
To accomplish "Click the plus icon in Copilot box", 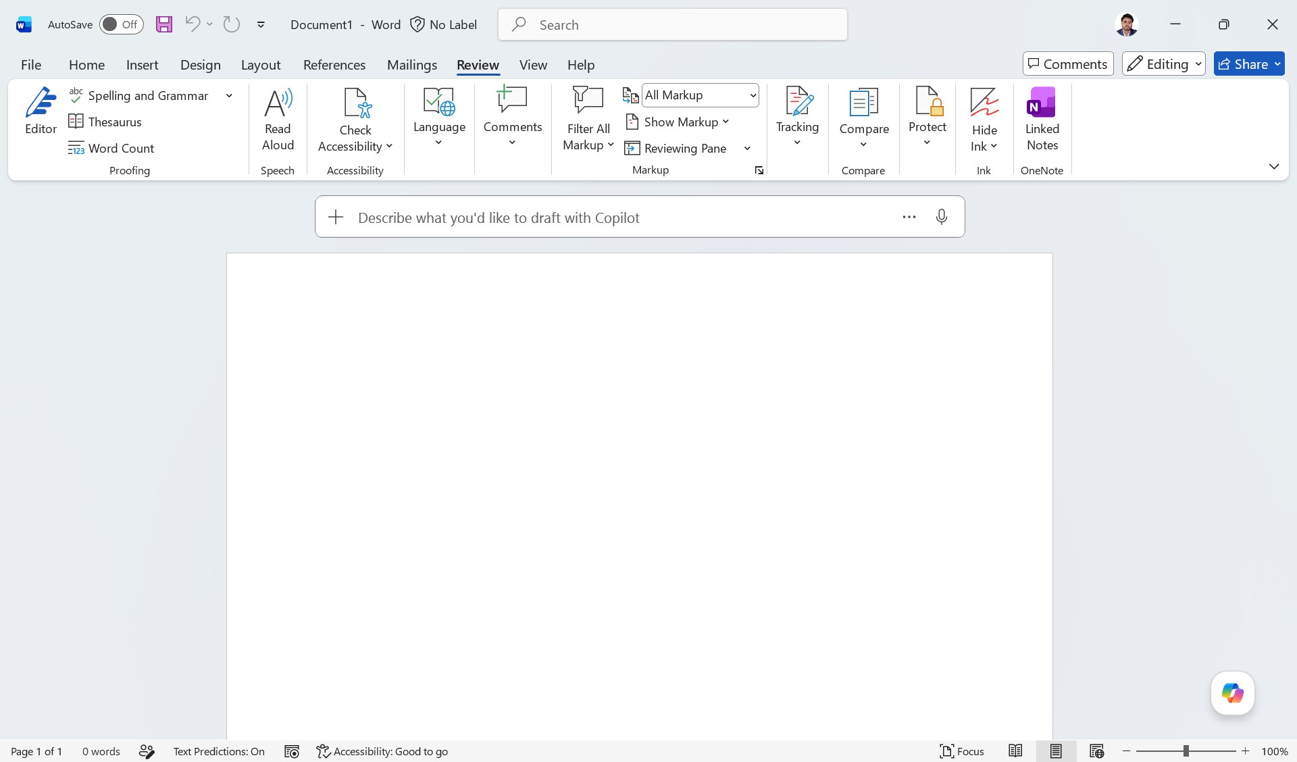I will coord(336,217).
